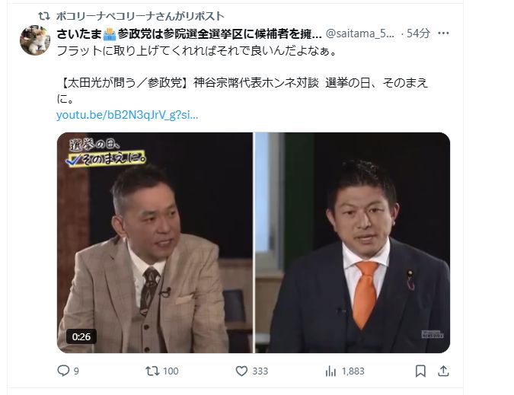Open ポコリーナペコリーナ reposter profile link
Screen dimensions: 514x395
140,16
